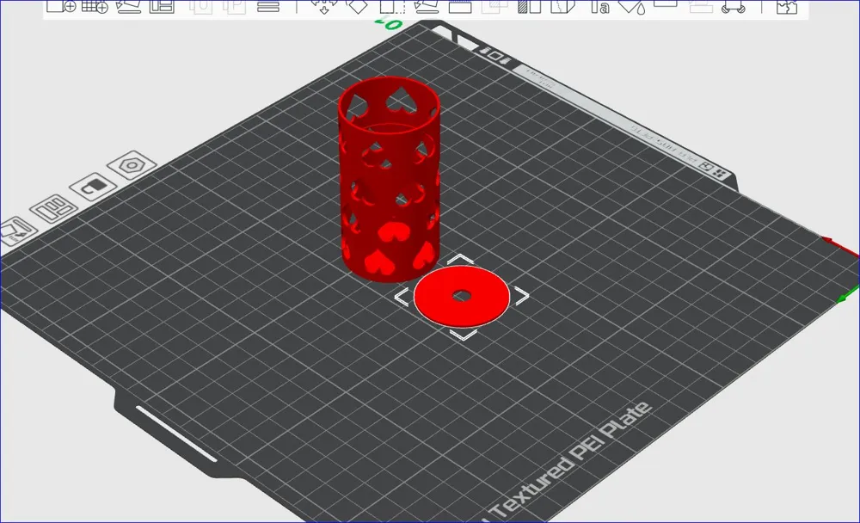Image resolution: width=860 pixels, height=523 pixels.
Task: Select the Color painting tool
Action: pos(632,7)
